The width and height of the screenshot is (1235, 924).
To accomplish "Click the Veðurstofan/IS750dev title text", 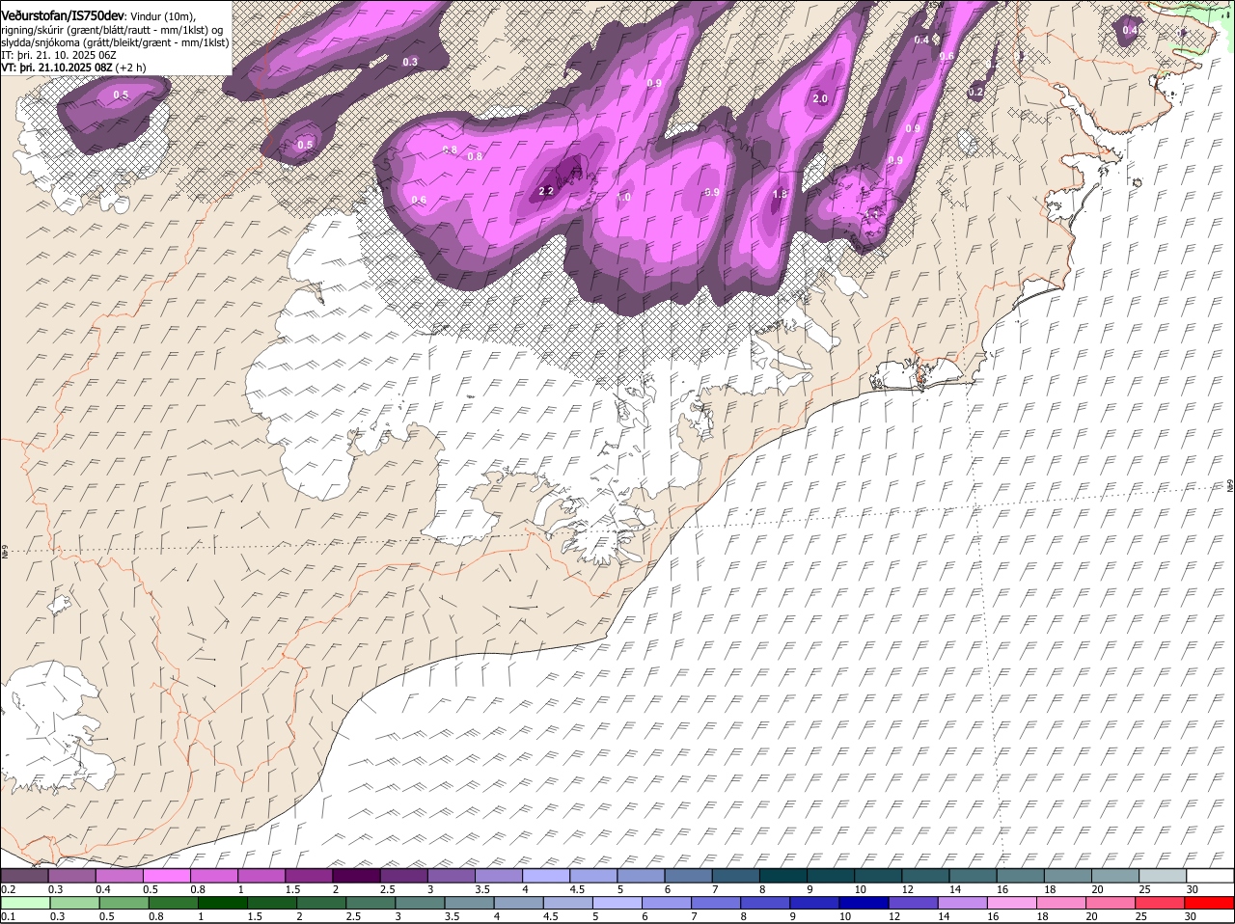I will 62,15.
